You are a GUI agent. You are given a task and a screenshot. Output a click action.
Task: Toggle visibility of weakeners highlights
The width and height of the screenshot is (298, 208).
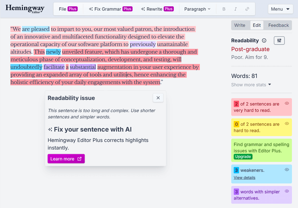pyautogui.click(x=287, y=170)
